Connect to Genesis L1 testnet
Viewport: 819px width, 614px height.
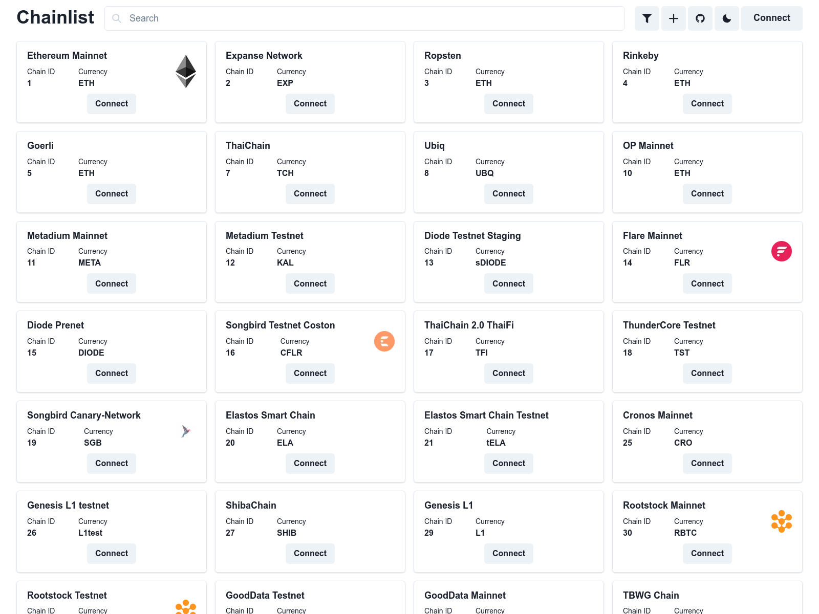coord(112,554)
